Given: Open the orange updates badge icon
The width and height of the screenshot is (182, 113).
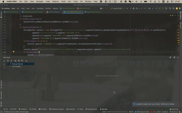Looking at the screenshot, I should (x=177, y=9).
